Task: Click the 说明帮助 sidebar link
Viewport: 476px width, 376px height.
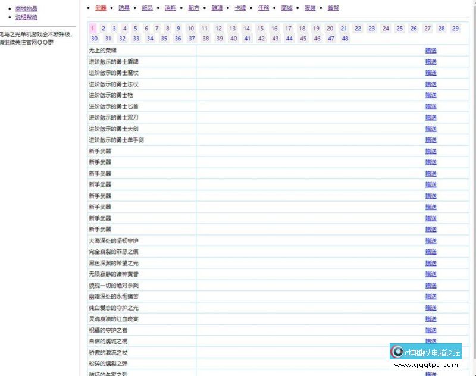Action: tap(26, 17)
